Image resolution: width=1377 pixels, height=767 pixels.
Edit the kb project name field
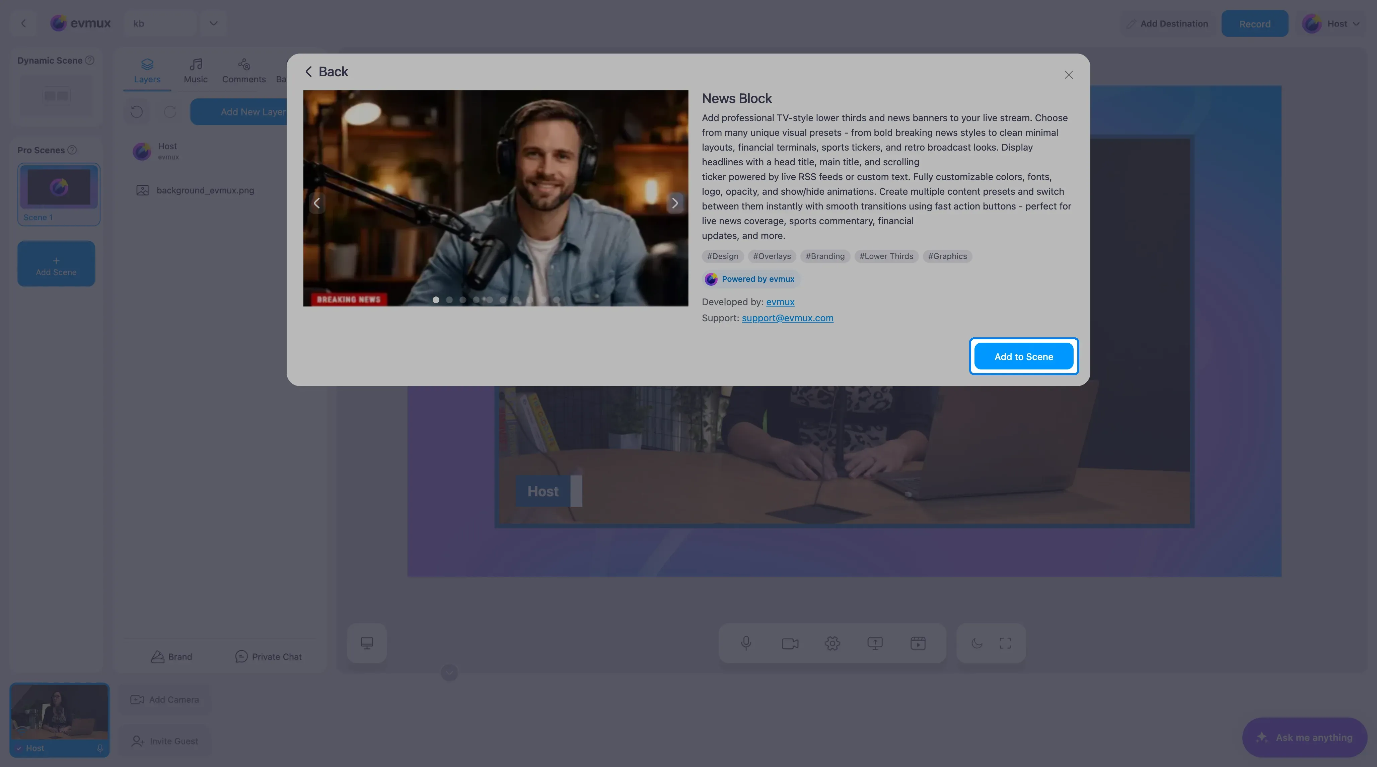tap(160, 23)
